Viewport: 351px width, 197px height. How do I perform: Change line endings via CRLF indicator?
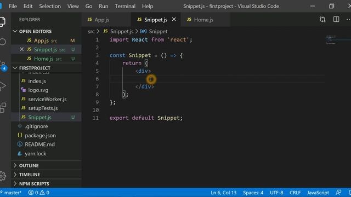(x=295, y=193)
